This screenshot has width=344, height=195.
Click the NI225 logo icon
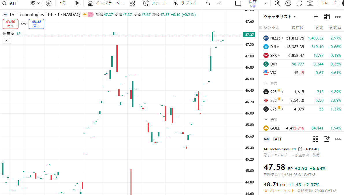266,38
